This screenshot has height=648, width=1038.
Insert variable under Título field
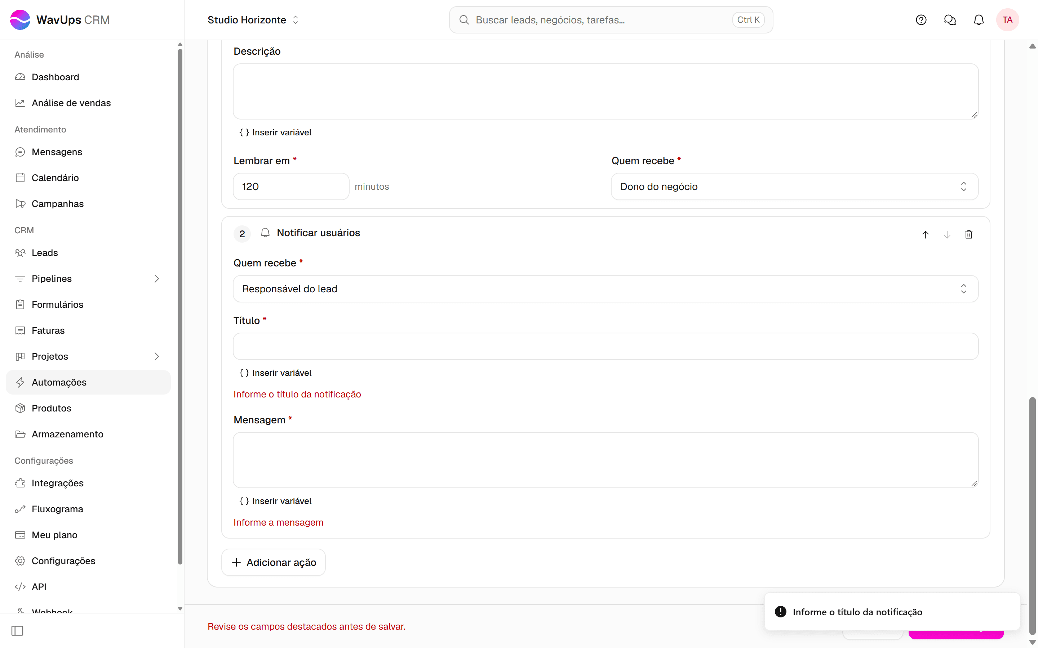coord(275,373)
